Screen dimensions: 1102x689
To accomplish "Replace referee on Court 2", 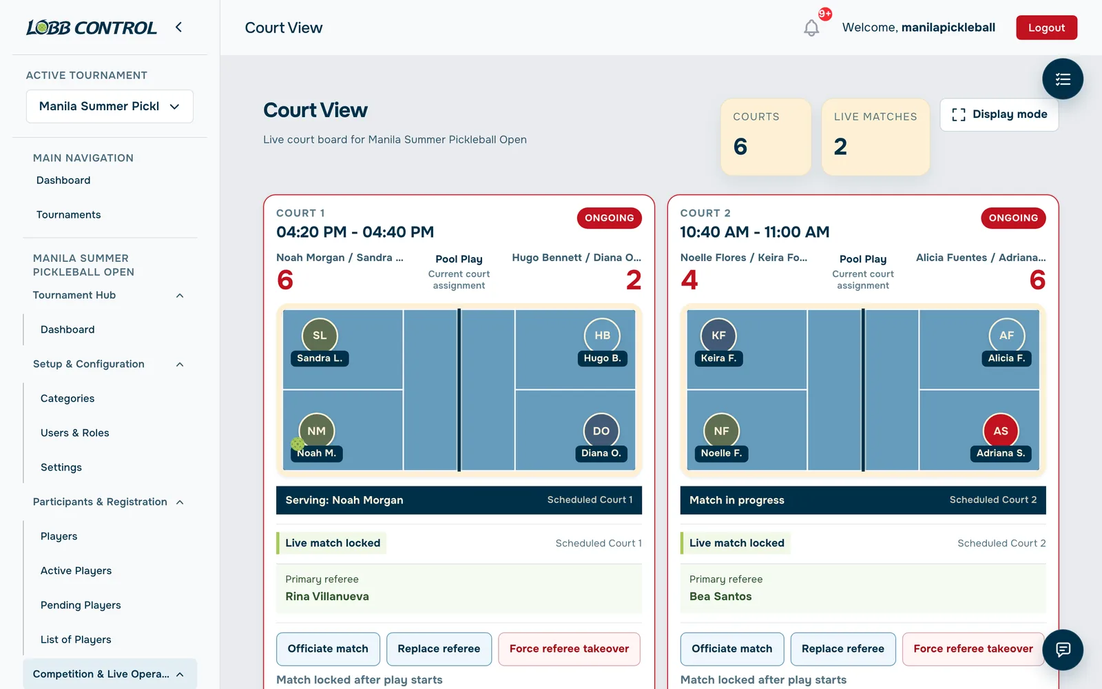I will pyautogui.click(x=843, y=649).
